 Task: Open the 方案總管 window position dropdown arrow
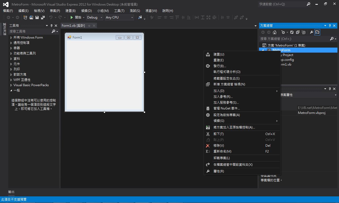point(325,26)
